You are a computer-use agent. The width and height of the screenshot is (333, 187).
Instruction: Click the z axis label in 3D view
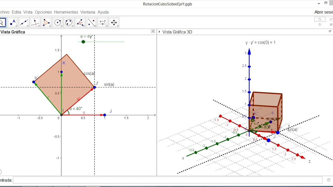pos(310,161)
